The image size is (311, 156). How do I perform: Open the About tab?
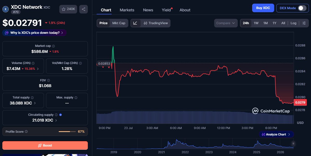(185, 10)
